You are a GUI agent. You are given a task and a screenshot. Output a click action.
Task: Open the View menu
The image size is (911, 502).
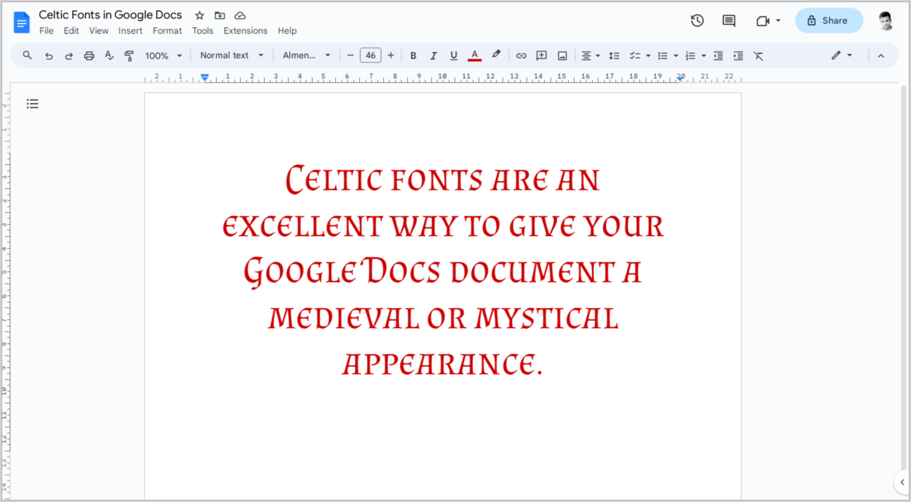pyautogui.click(x=98, y=30)
